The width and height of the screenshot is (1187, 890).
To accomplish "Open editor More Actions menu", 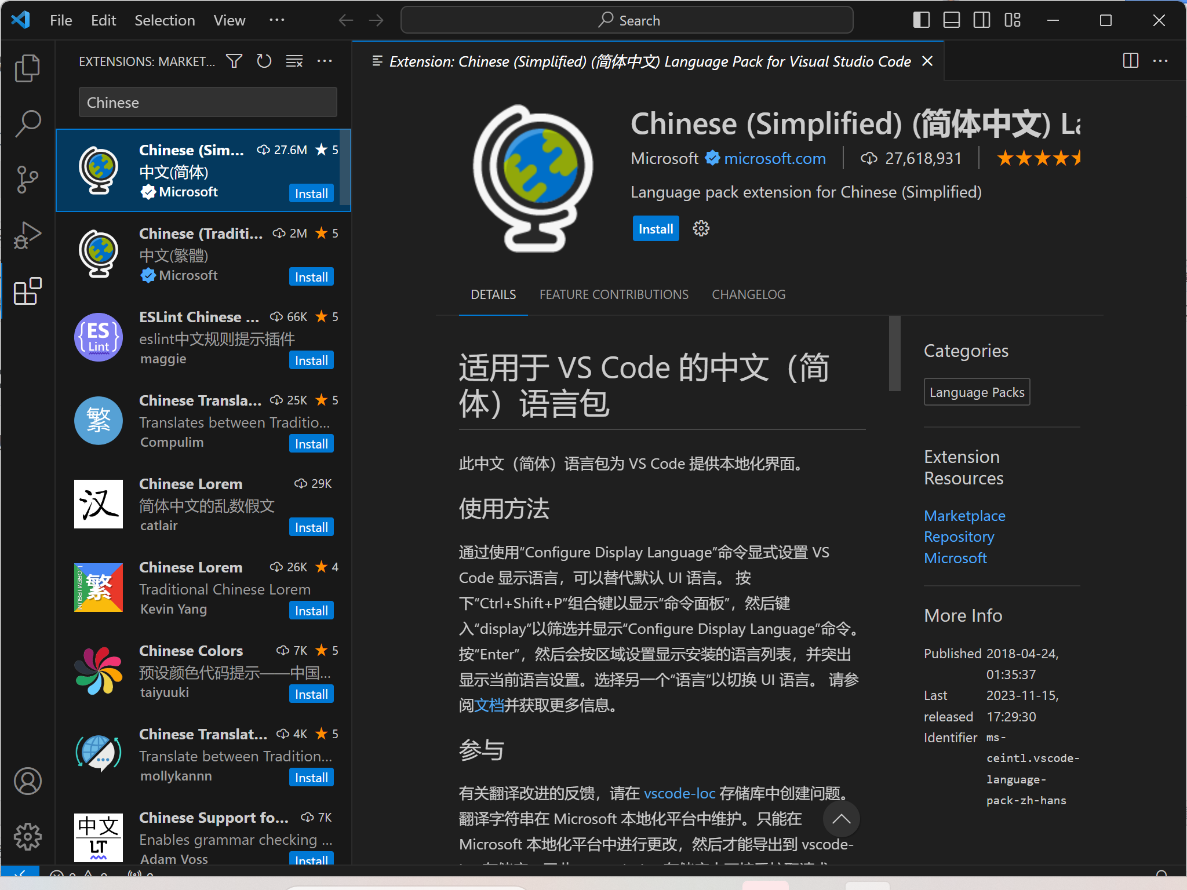I will pyautogui.click(x=1160, y=61).
